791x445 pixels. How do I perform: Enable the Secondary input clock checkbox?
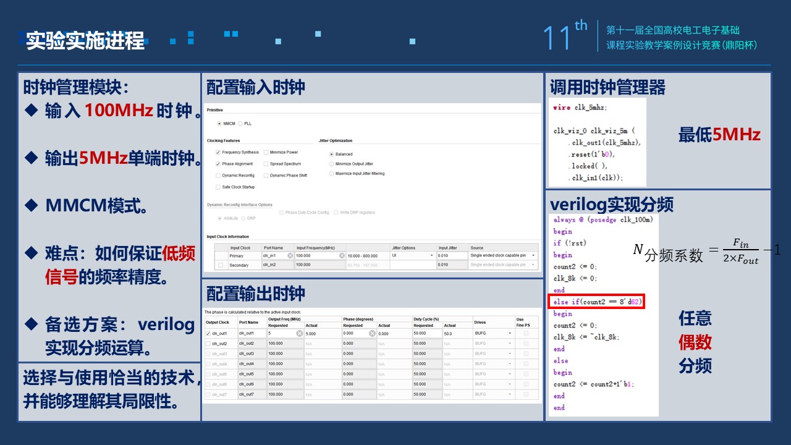pos(221,265)
